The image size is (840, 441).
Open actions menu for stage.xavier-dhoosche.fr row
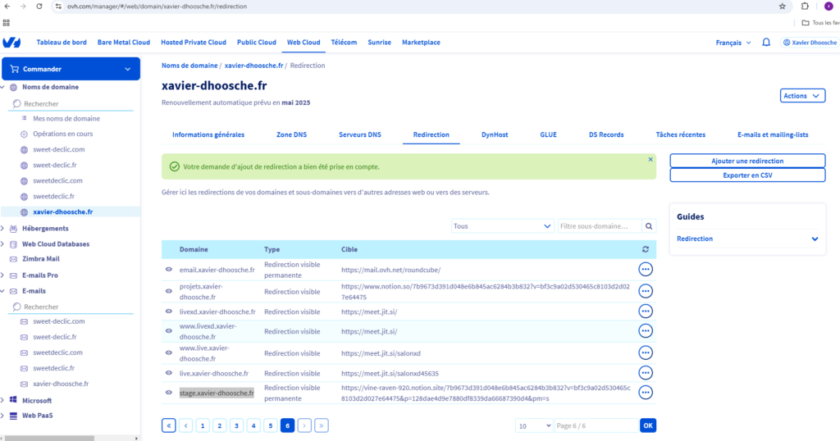[646, 393]
